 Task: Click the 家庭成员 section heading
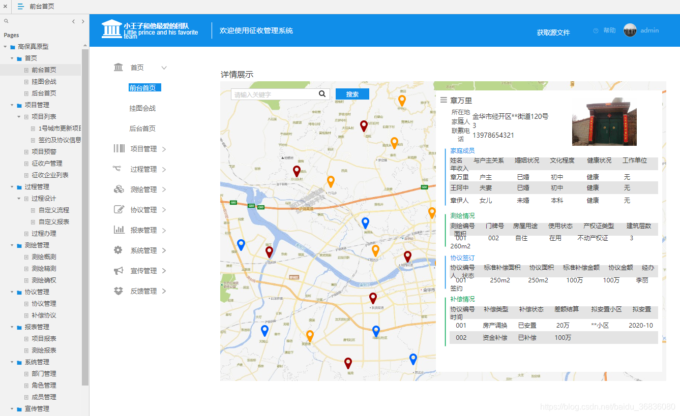462,151
